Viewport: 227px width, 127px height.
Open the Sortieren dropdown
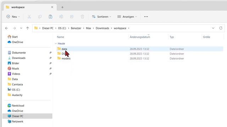[x=102, y=17]
